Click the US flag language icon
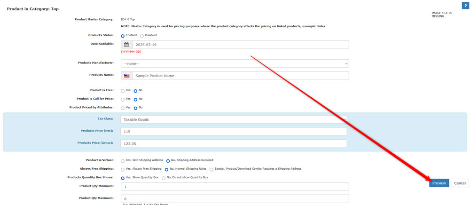This screenshot has width=470, height=205. coord(126,76)
